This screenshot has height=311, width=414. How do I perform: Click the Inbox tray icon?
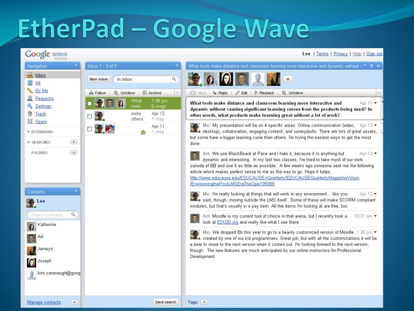pyautogui.click(x=30, y=75)
